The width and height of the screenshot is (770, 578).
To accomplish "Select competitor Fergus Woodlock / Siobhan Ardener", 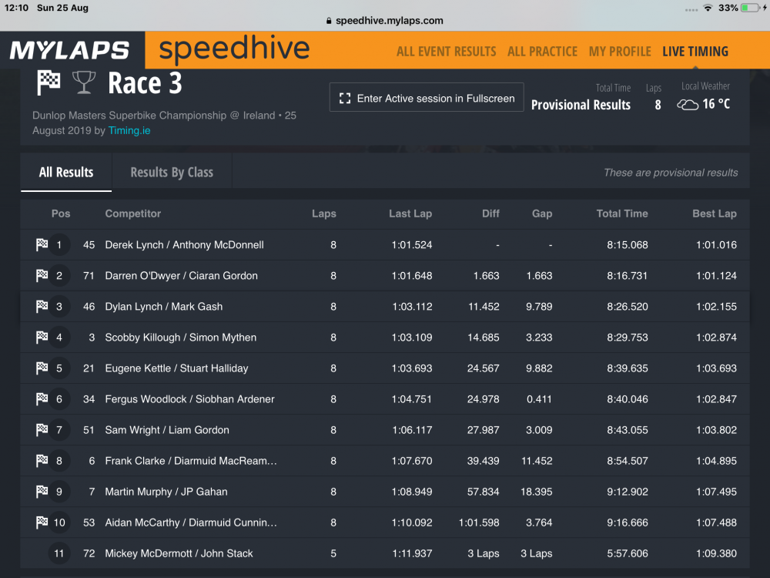I will pos(189,399).
